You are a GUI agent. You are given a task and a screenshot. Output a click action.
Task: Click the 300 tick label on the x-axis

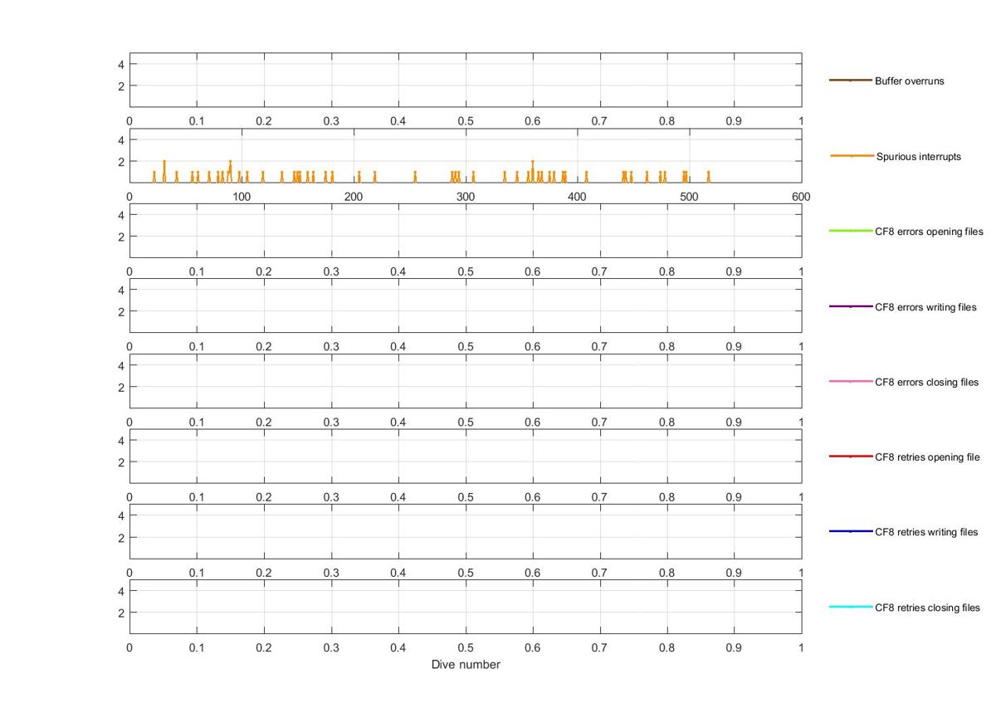tap(465, 197)
